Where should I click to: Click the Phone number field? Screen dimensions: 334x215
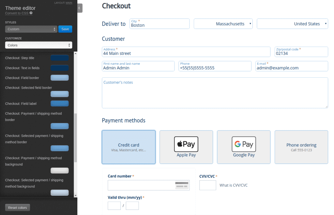[x=215, y=66]
